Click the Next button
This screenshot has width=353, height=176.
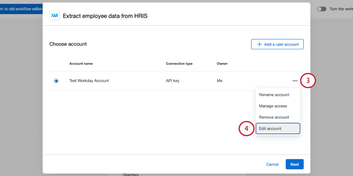tap(294, 164)
